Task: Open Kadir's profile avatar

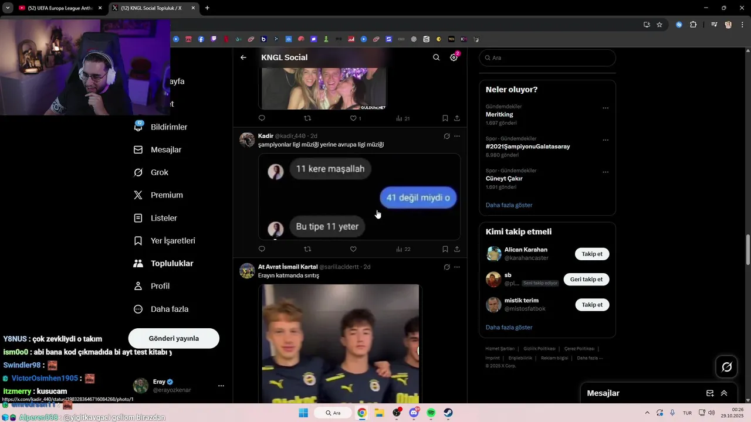Action: click(x=247, y=139)
